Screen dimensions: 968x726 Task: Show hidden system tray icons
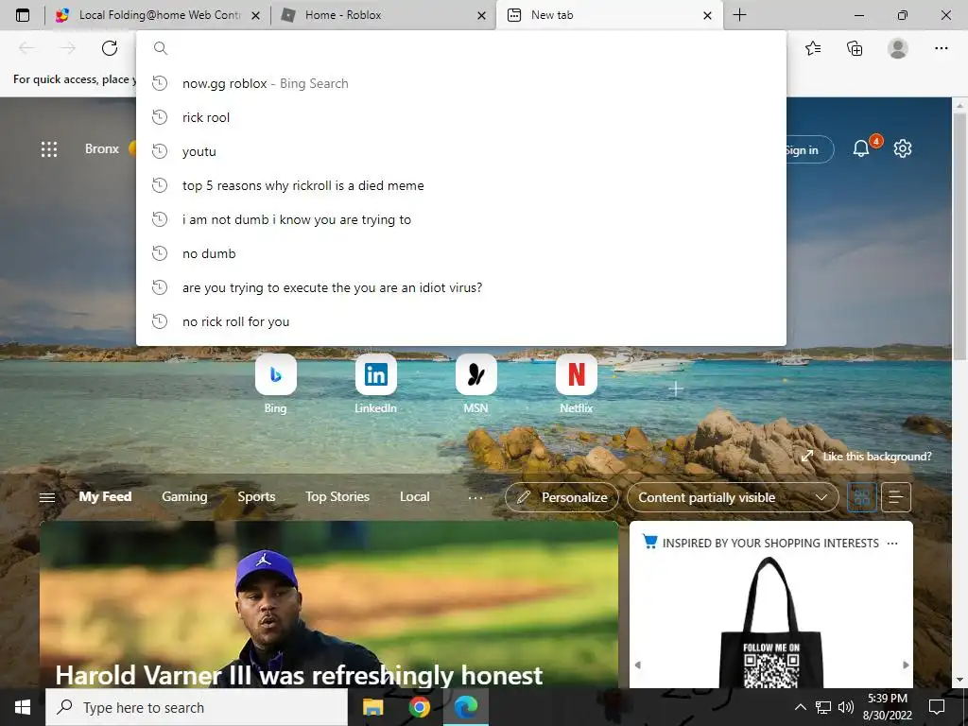800,707
